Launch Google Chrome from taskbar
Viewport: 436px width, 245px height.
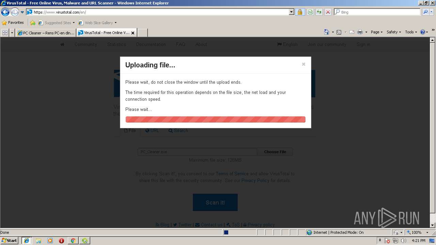(x=73, y=241)
